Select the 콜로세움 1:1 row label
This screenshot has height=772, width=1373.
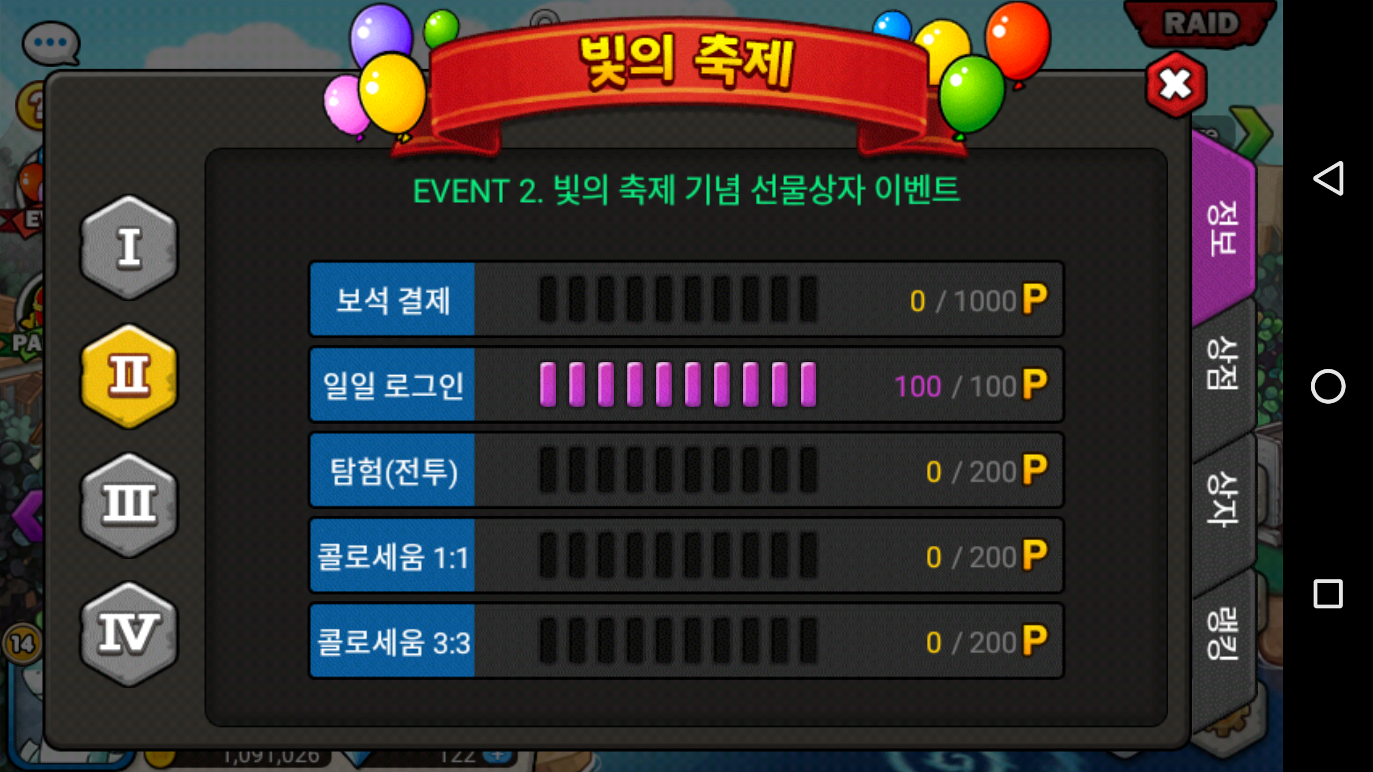[393, 556]
